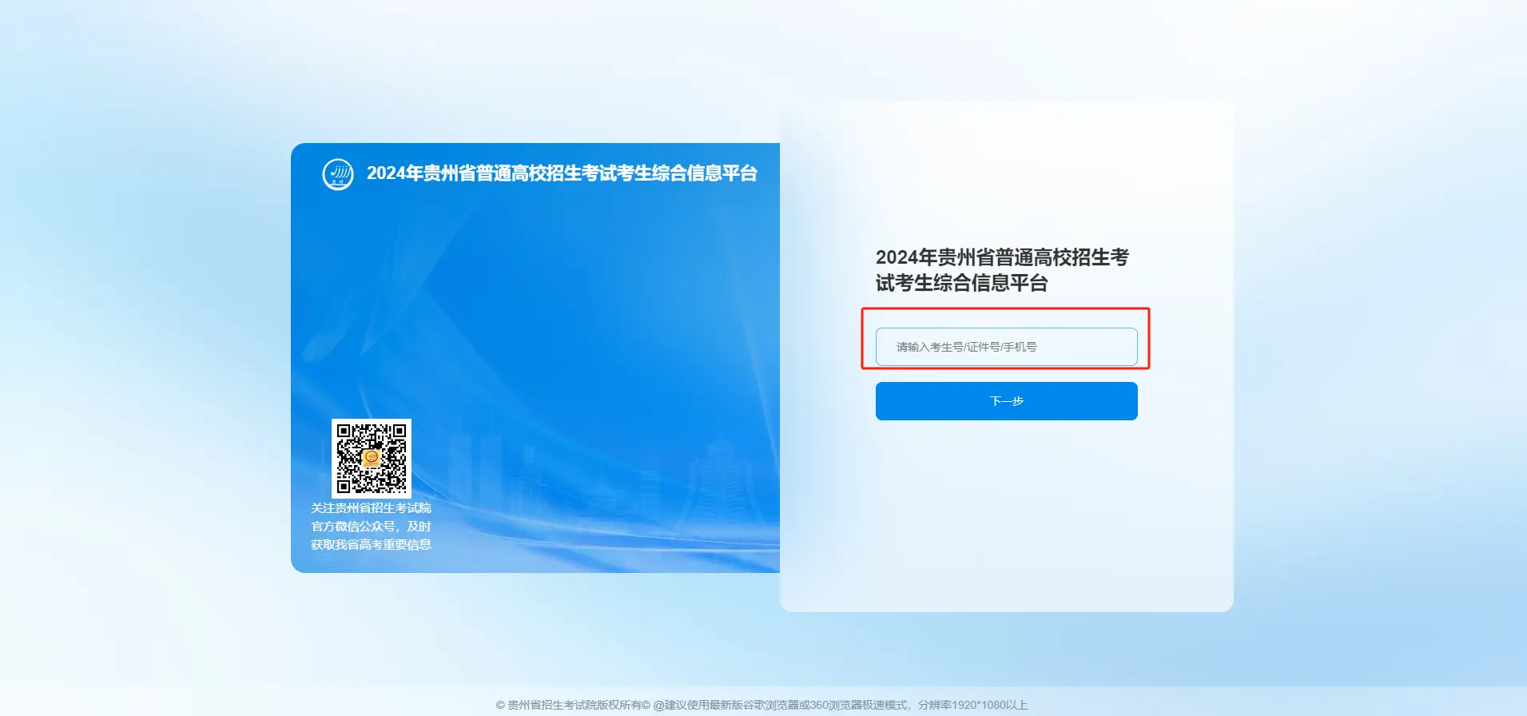Click the WeChat QR code image
Viewport: 1527px width, 716px height.
(x=372, y=459)
